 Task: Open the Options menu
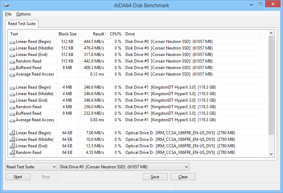coord(23,14)
